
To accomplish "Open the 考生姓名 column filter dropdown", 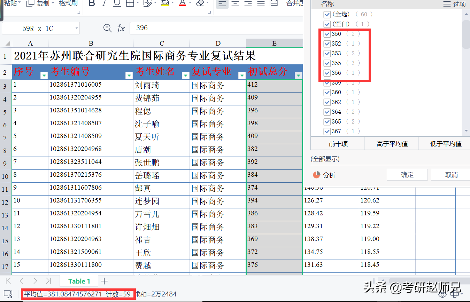I will pos(185,75).
